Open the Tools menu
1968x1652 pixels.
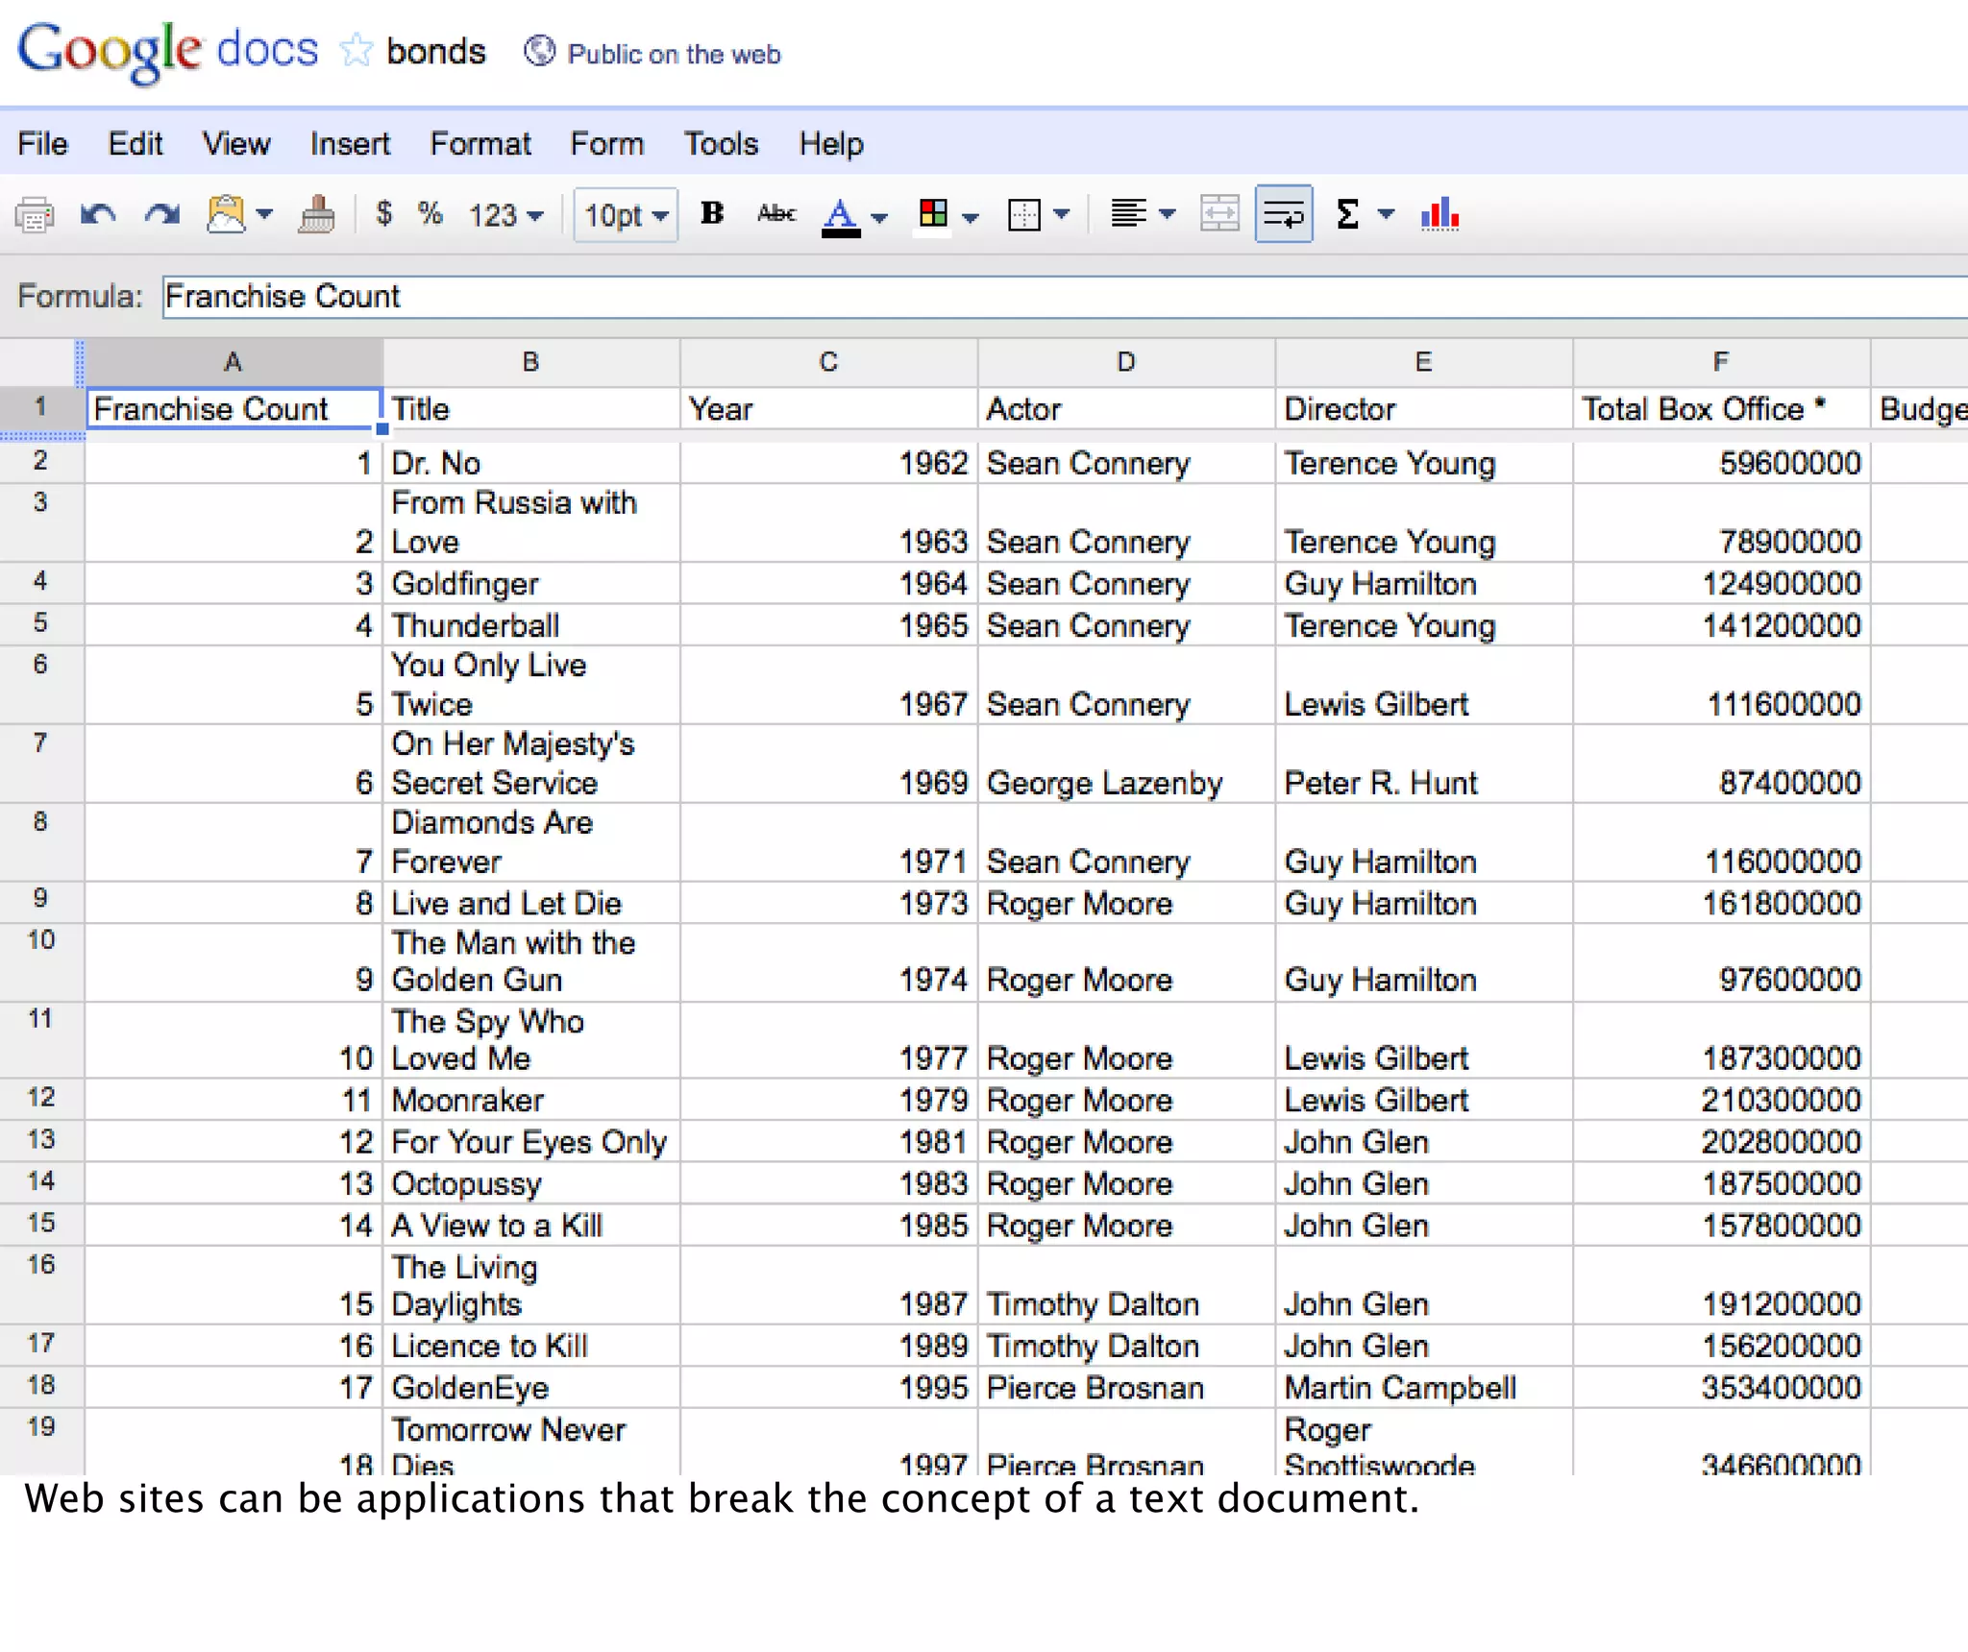click(721, 144)
